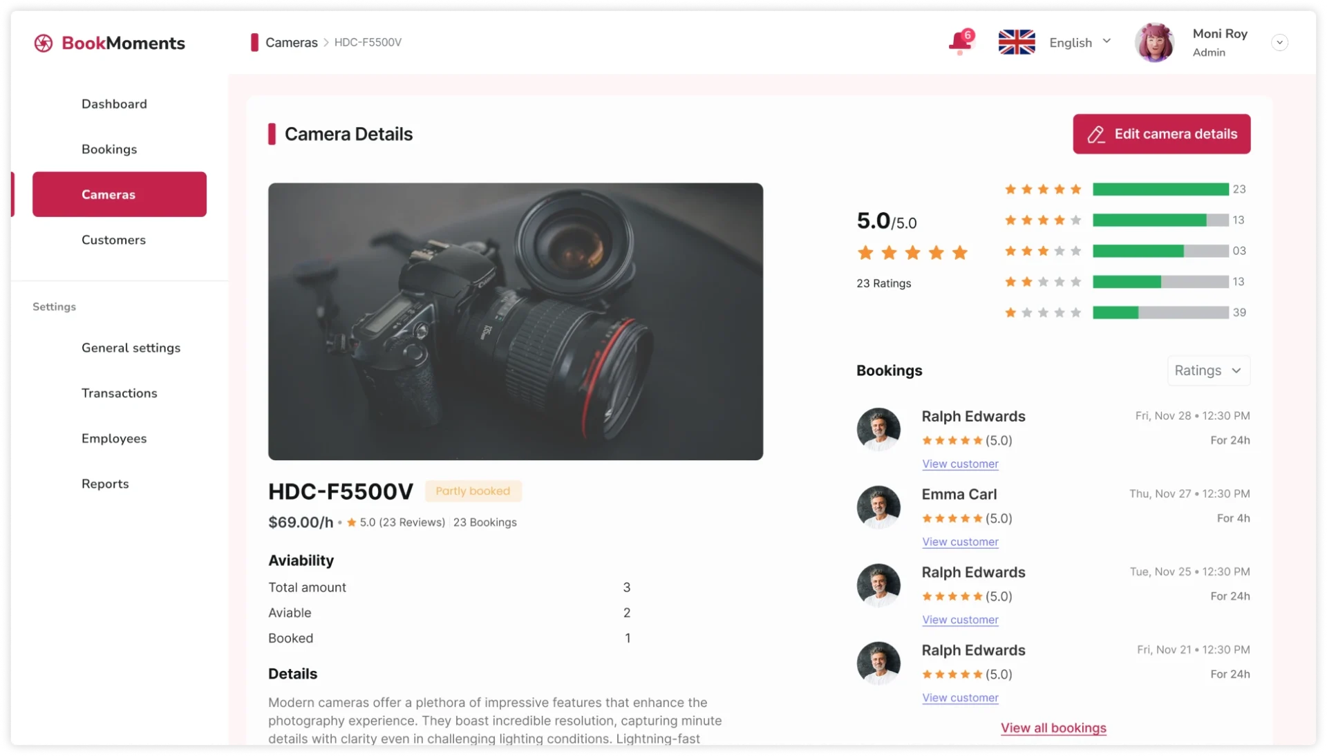The image size is (1327, 756).
Task: Go to Dashboard in sidebar
Action: (114, 104)
